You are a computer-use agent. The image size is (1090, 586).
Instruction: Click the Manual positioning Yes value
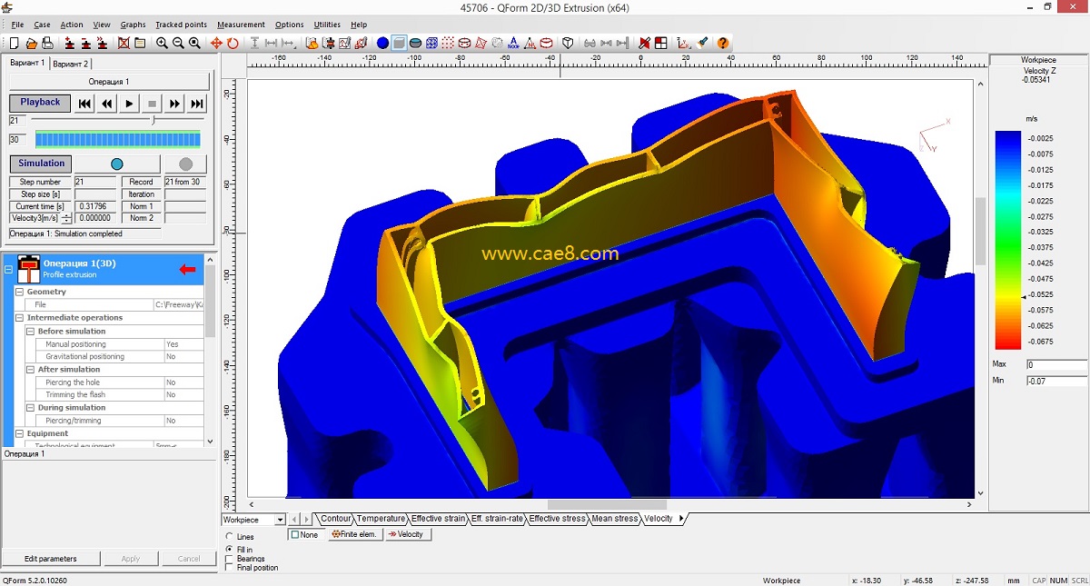click(x=183, y=344)
